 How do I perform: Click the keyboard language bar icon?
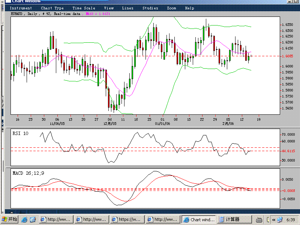(259, 220)
